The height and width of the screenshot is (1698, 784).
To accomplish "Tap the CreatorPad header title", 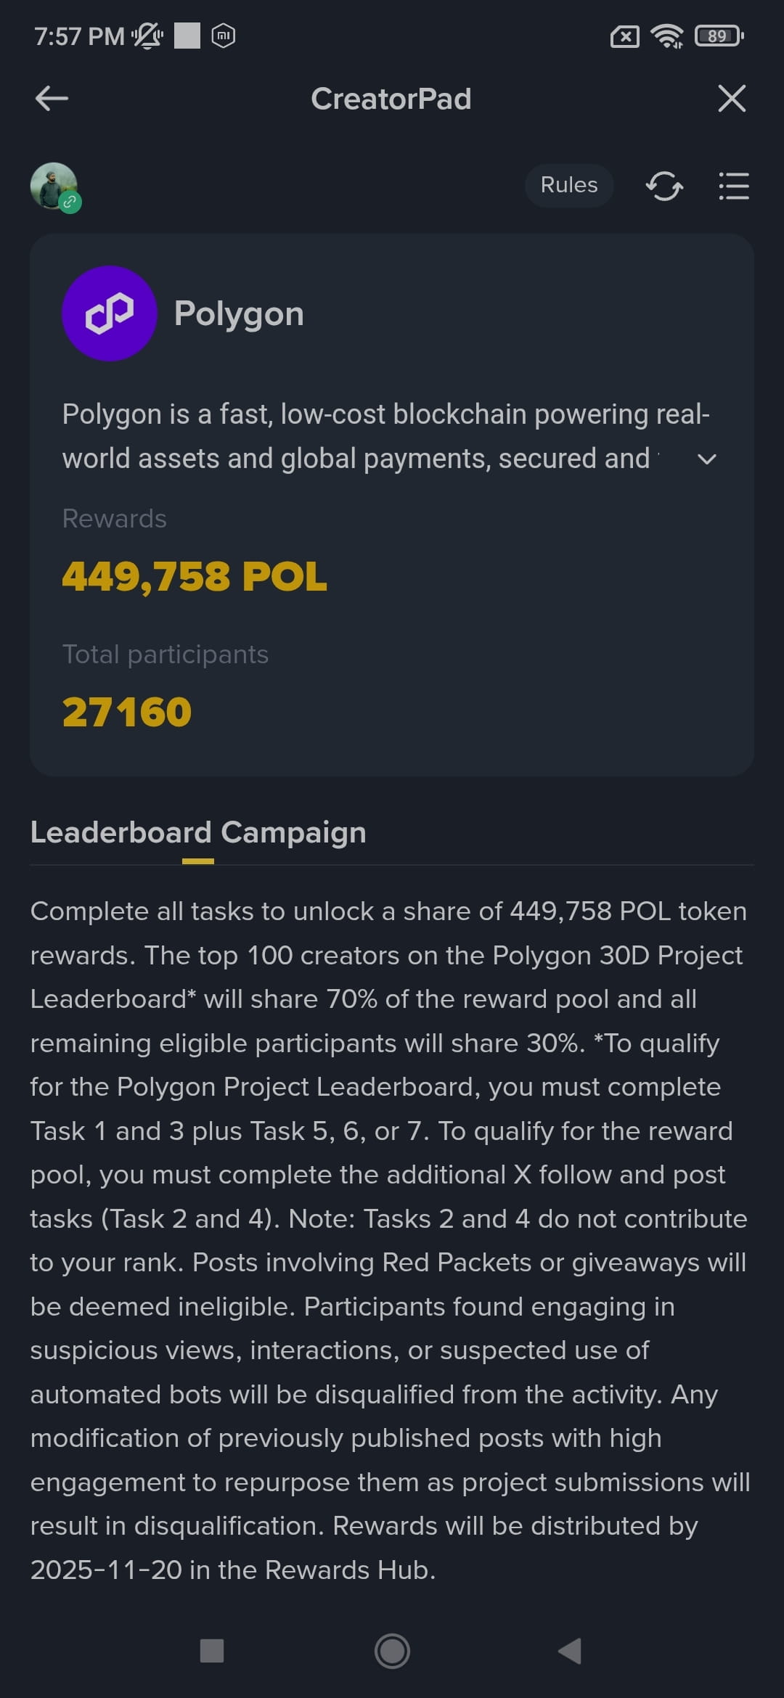I will click(x=391, y=99).
